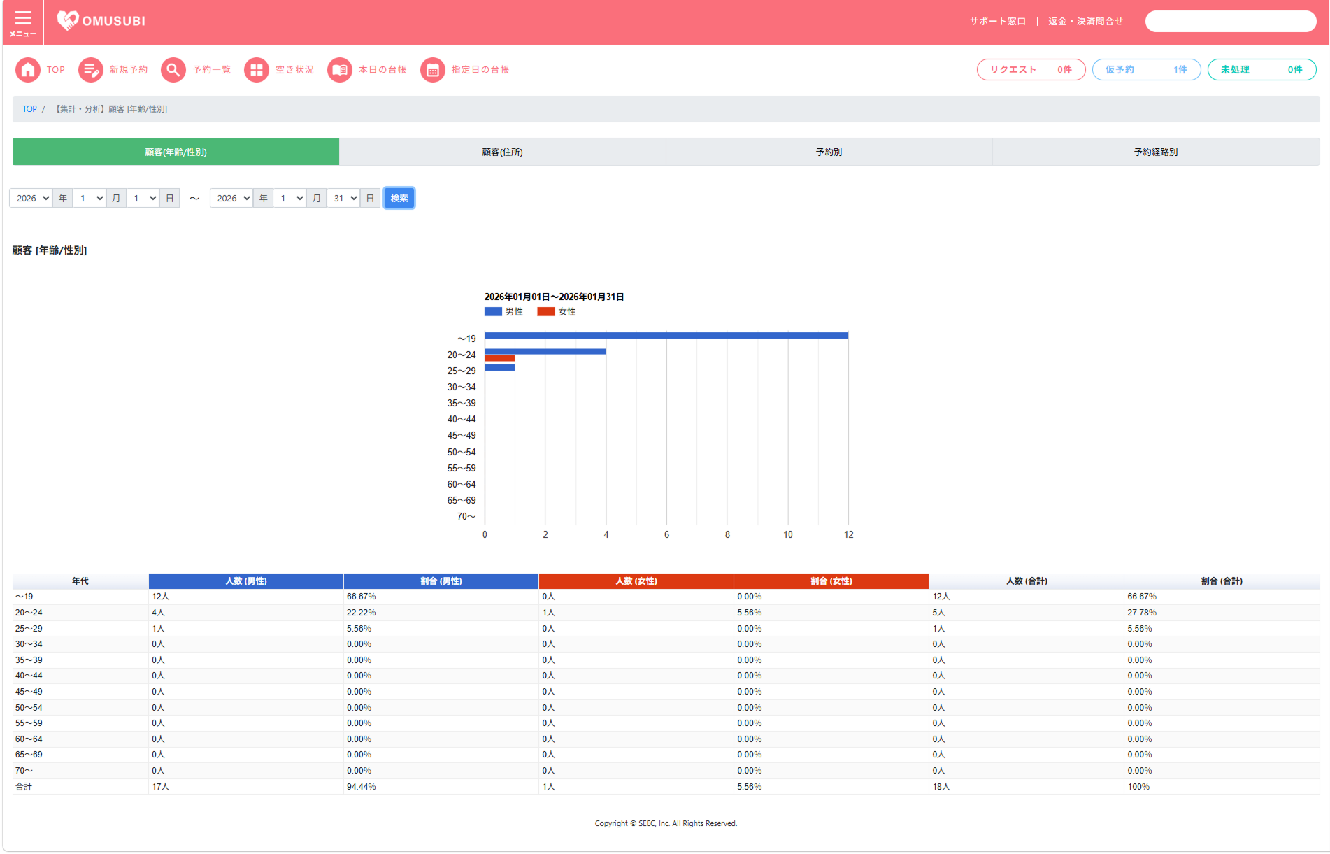The image size is (1330, 854).
Task: Open 指定日の台帳 calendar icon
Action: tap(433, 70)
